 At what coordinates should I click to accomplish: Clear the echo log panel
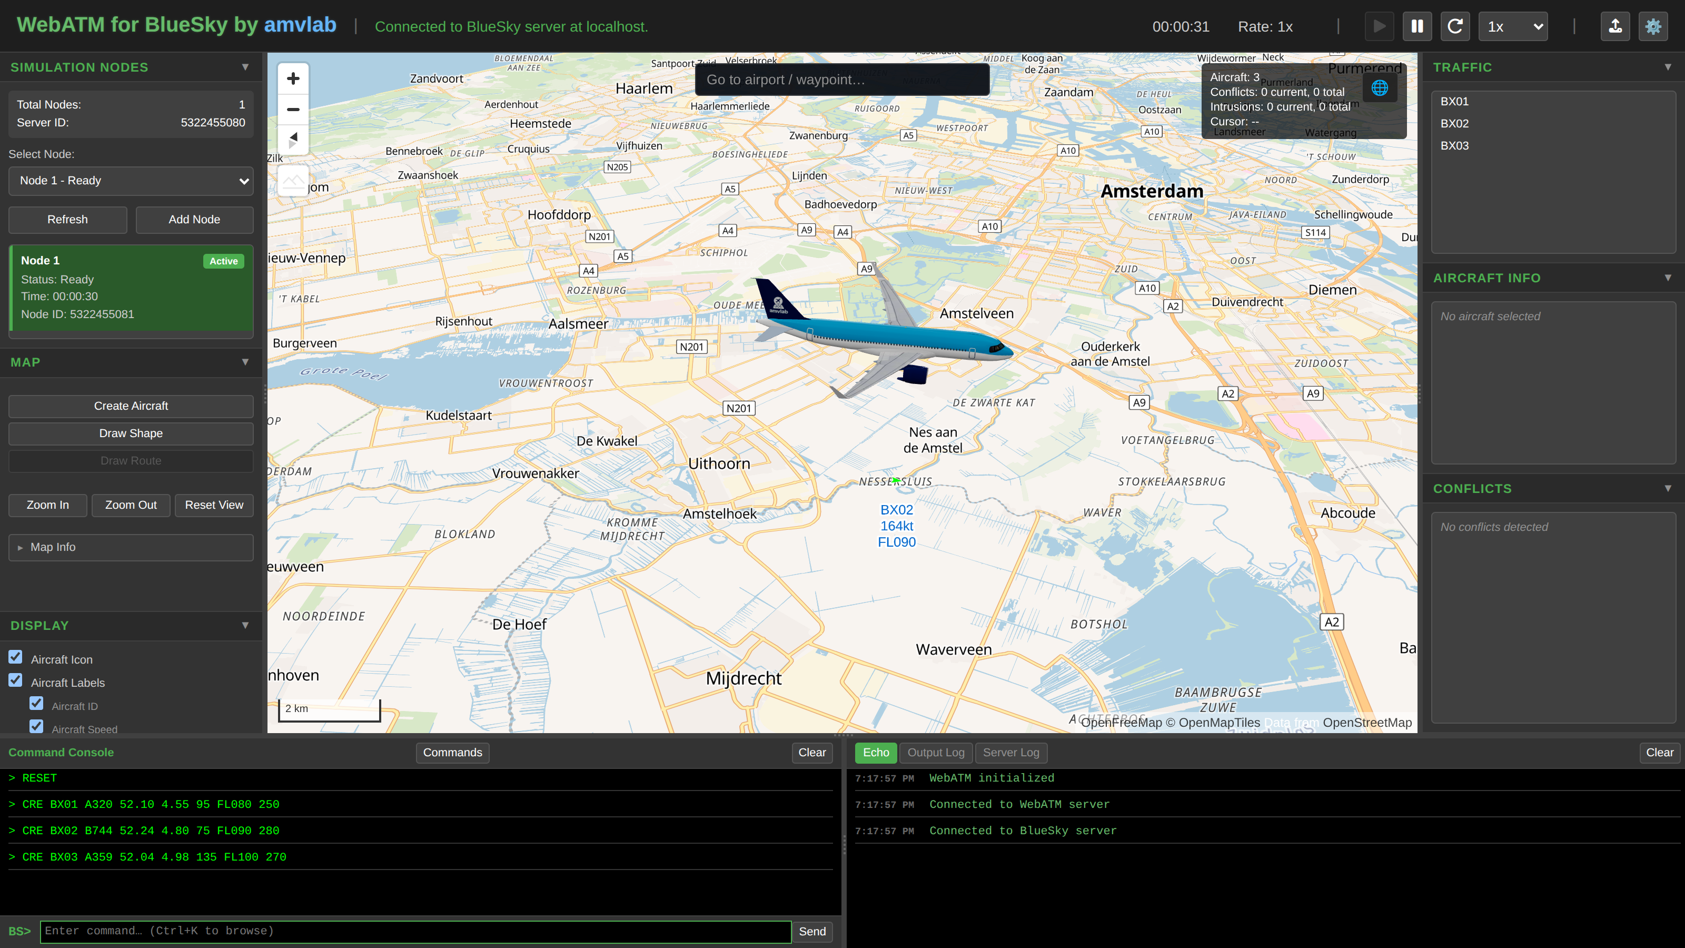[x=1660, y=753]
